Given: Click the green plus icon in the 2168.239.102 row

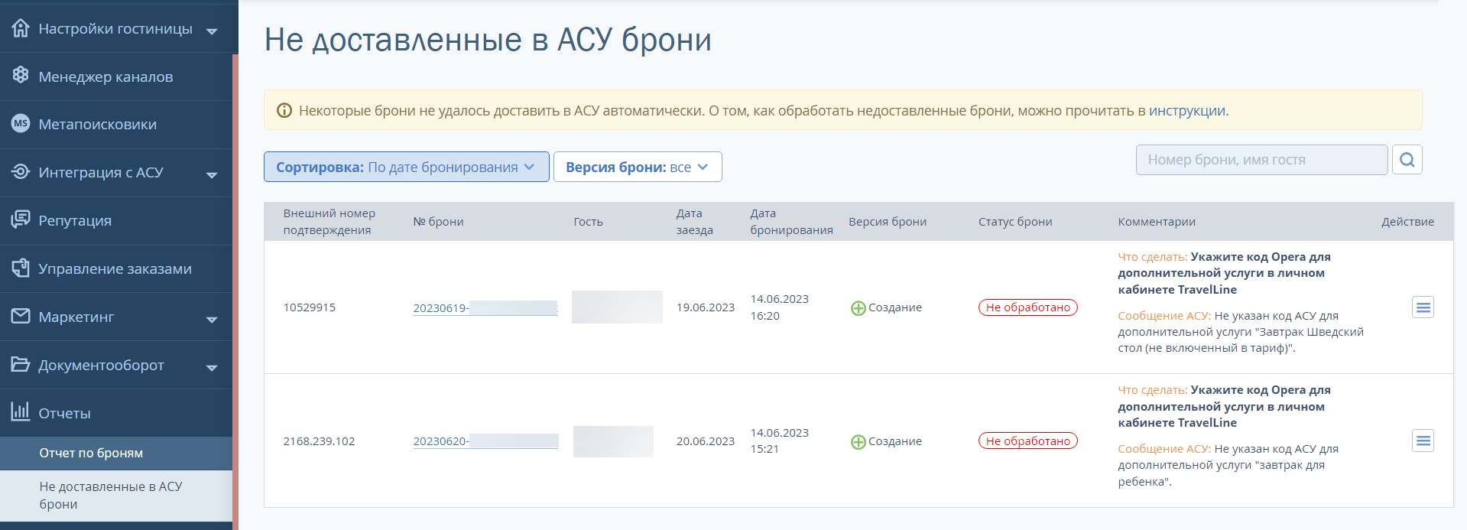Looking at the screenshot, I should click(858, 442).
